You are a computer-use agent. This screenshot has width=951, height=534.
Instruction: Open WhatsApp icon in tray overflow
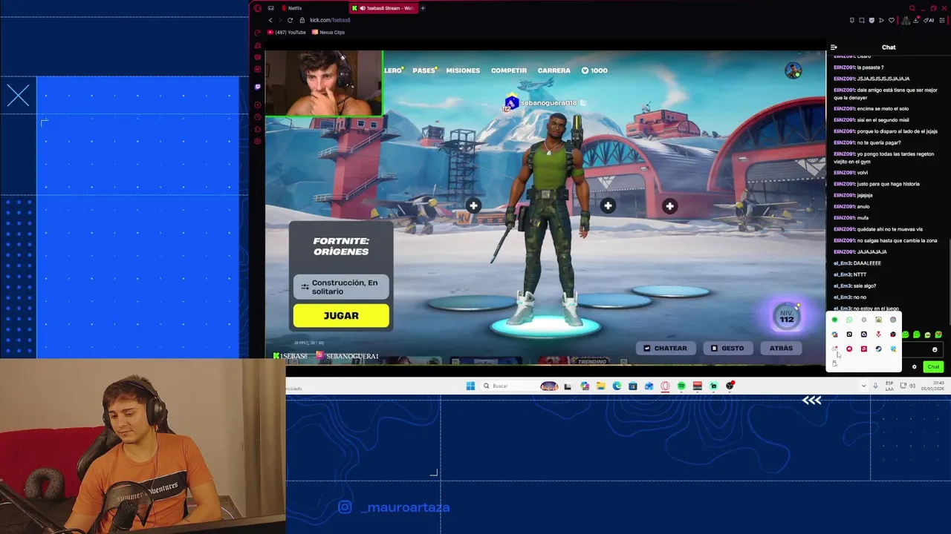tap(849, 320)
